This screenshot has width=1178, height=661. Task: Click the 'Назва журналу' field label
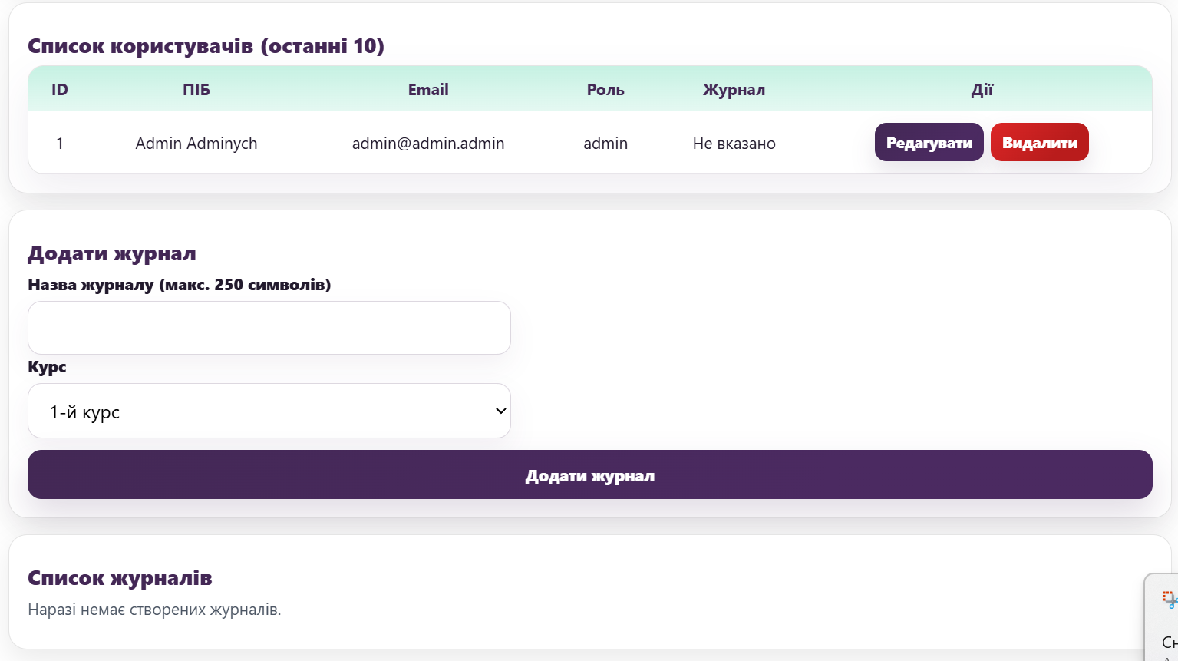(180, 285)
